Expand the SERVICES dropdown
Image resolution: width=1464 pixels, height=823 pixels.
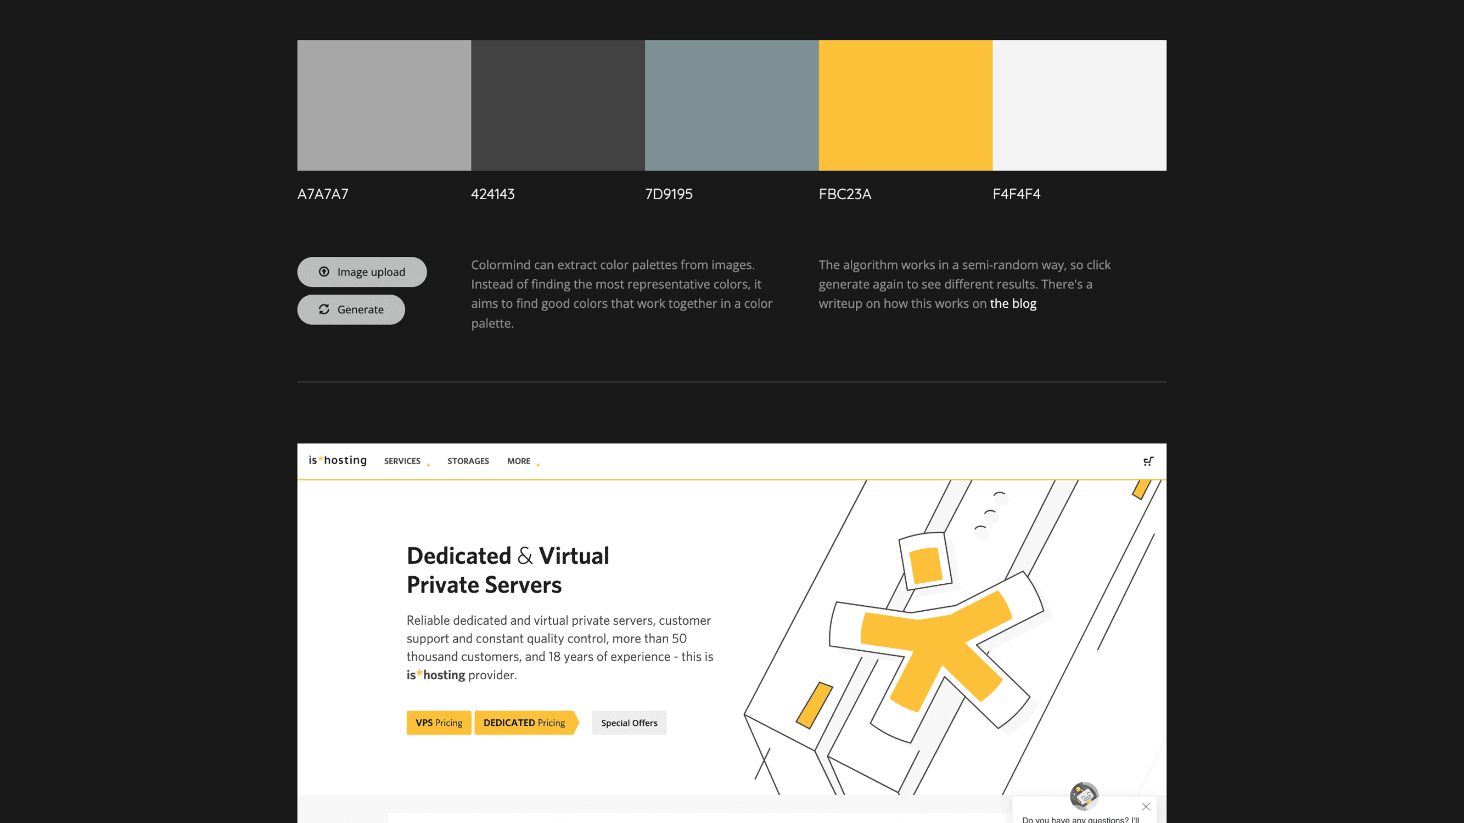pos(402,461)
